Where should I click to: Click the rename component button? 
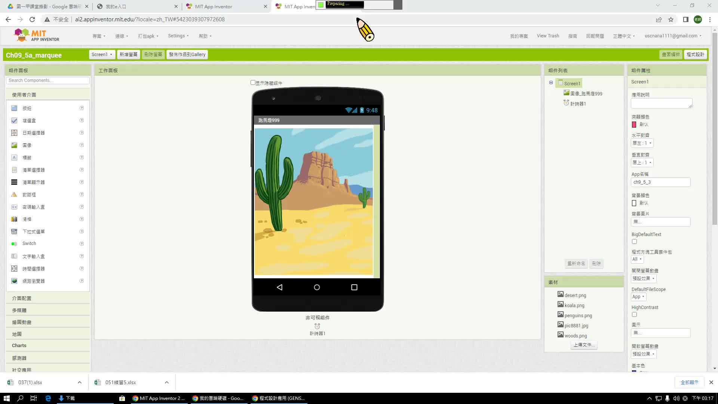point(576,264)
